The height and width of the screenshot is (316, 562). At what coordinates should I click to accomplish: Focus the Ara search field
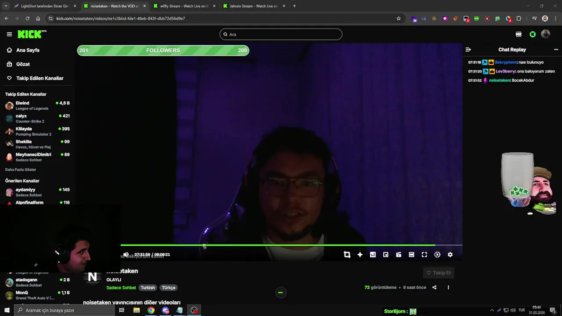(281, 34)
